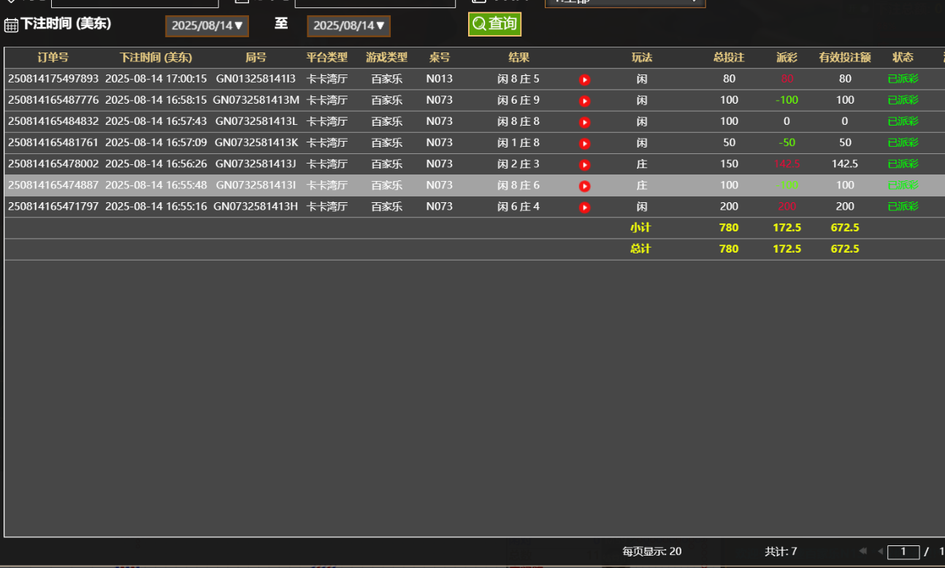Click calendar icon beside 下注时间 label
The image size is (945, 568).
(x=11, y=26)
